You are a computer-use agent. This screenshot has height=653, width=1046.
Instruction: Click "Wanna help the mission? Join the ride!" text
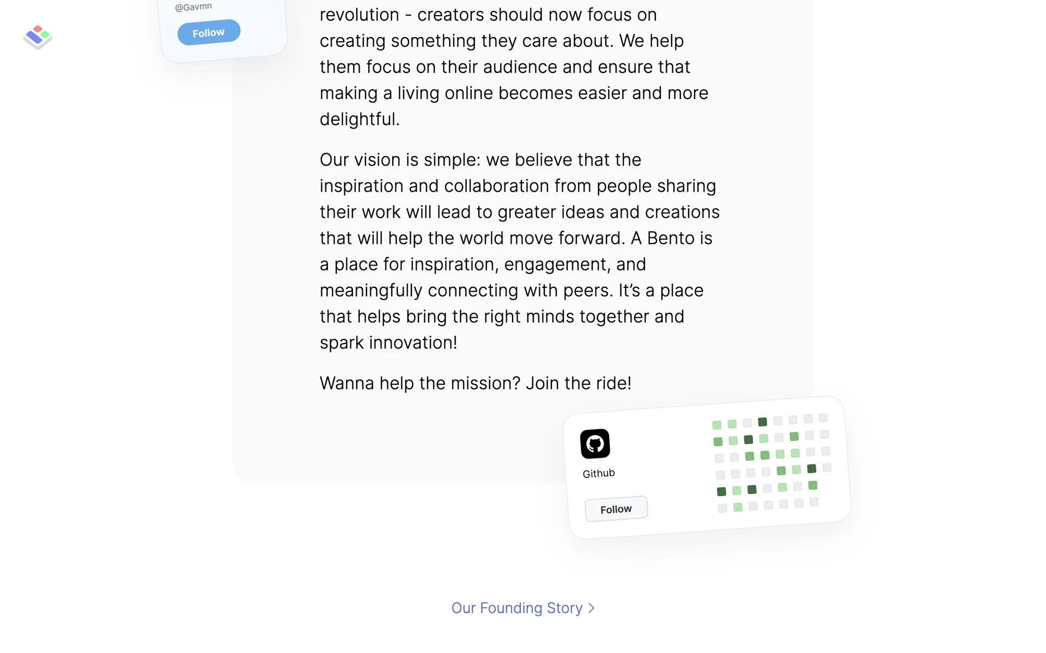[475, 383]
